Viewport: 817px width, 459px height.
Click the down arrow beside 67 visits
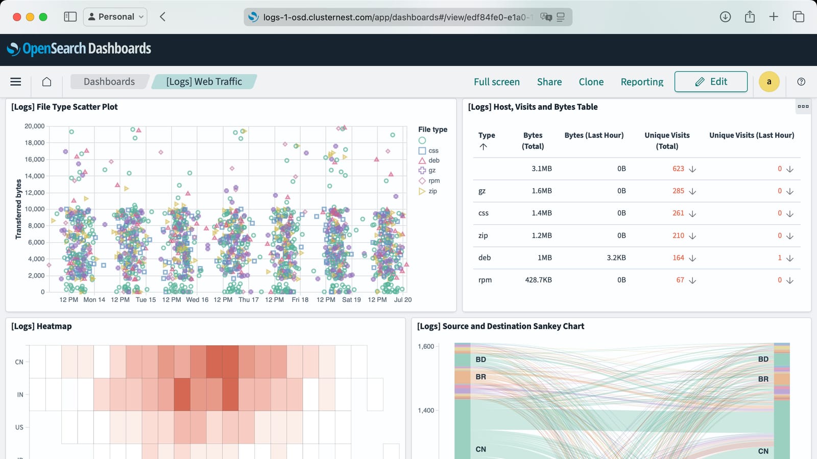click(692, 280)
